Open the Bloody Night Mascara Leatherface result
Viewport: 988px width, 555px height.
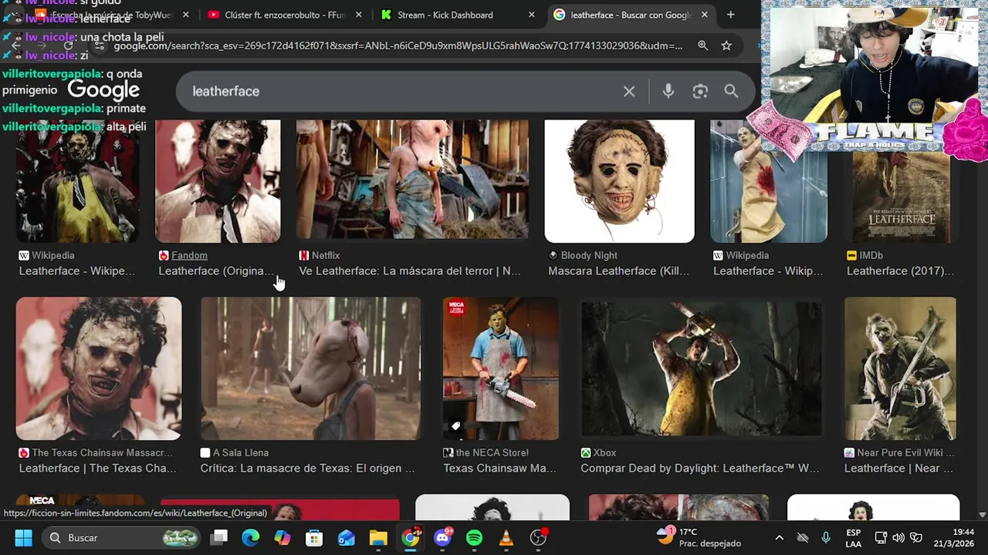pyautogui.click(x=618, y=271)
